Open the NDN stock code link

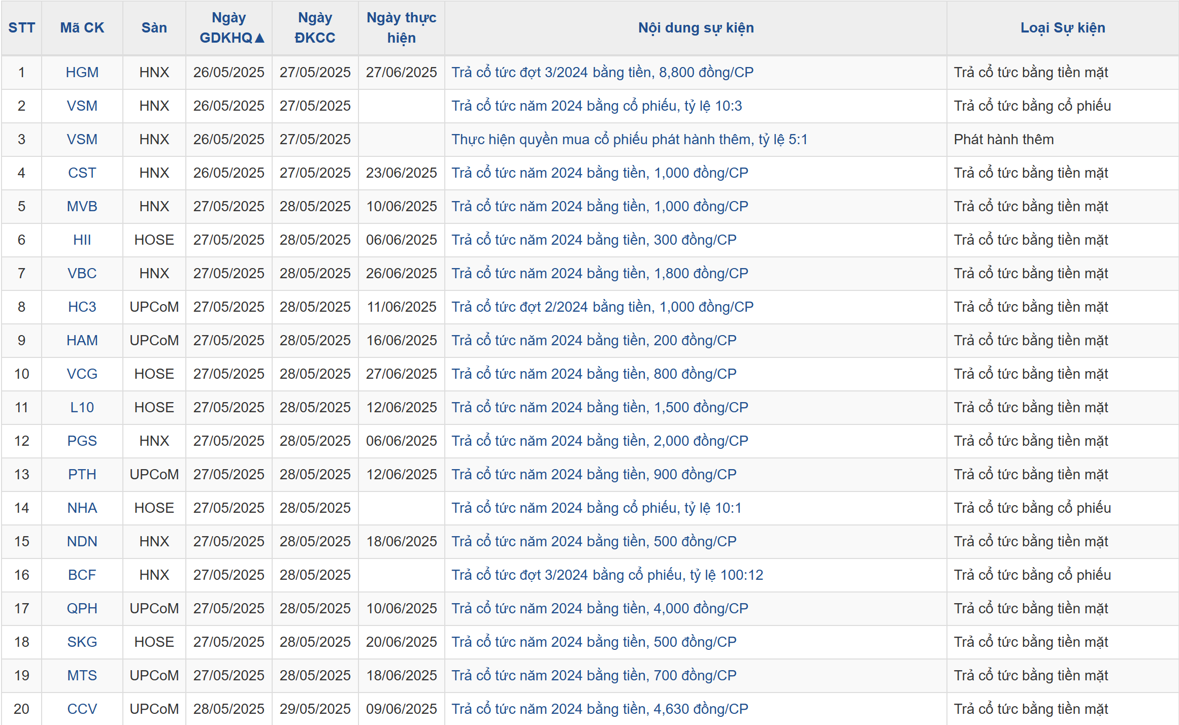click(82, 542)
